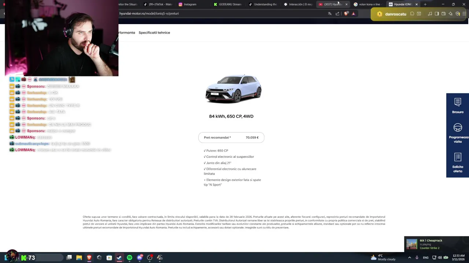Close the (3037) Hyundai YouTube tab
This screenshot has height=263, width=469.
coord(346,4)
